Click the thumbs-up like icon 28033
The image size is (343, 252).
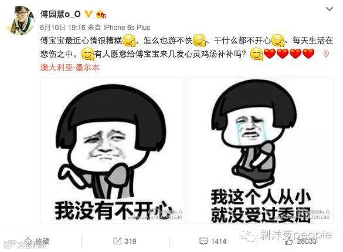click(288, 241)
